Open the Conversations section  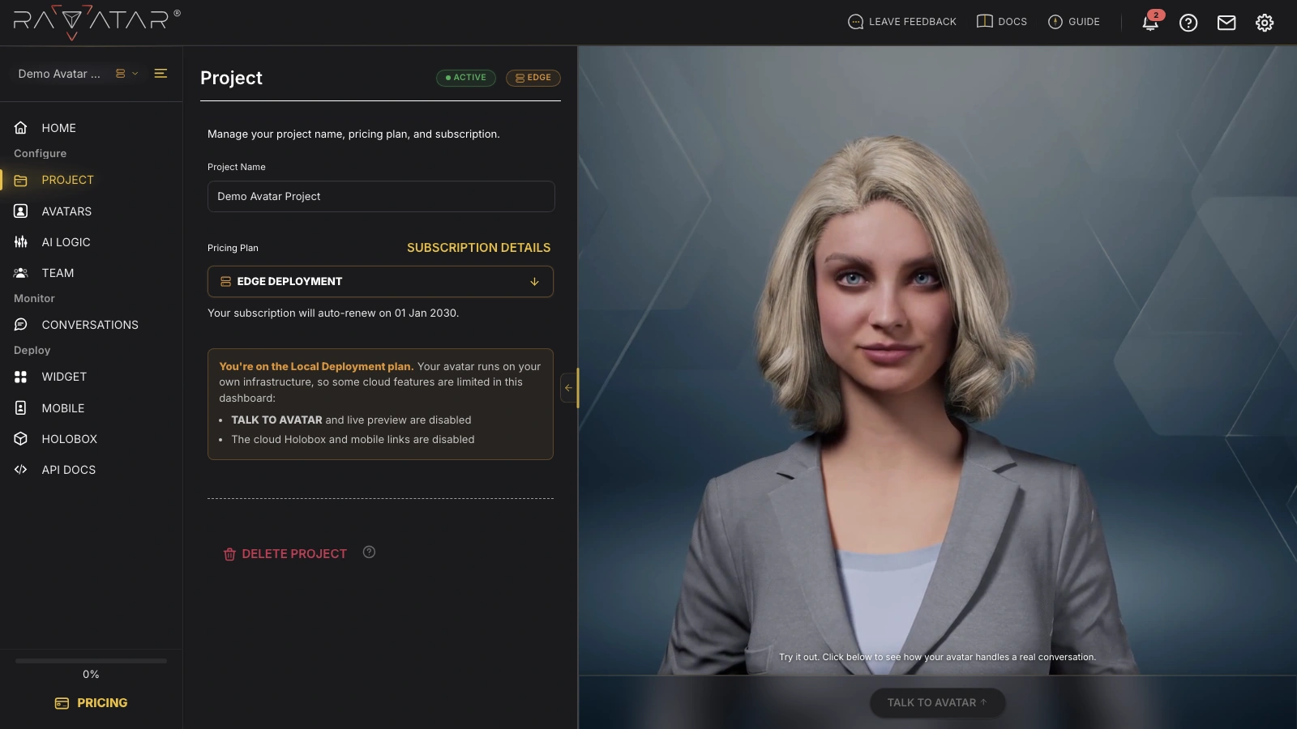(x=90, y=325)
